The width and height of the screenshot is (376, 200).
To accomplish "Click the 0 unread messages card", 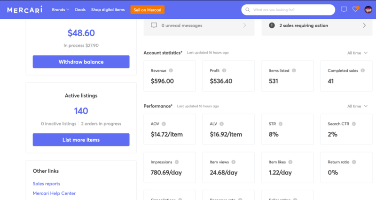I will [x=199, y=27].
